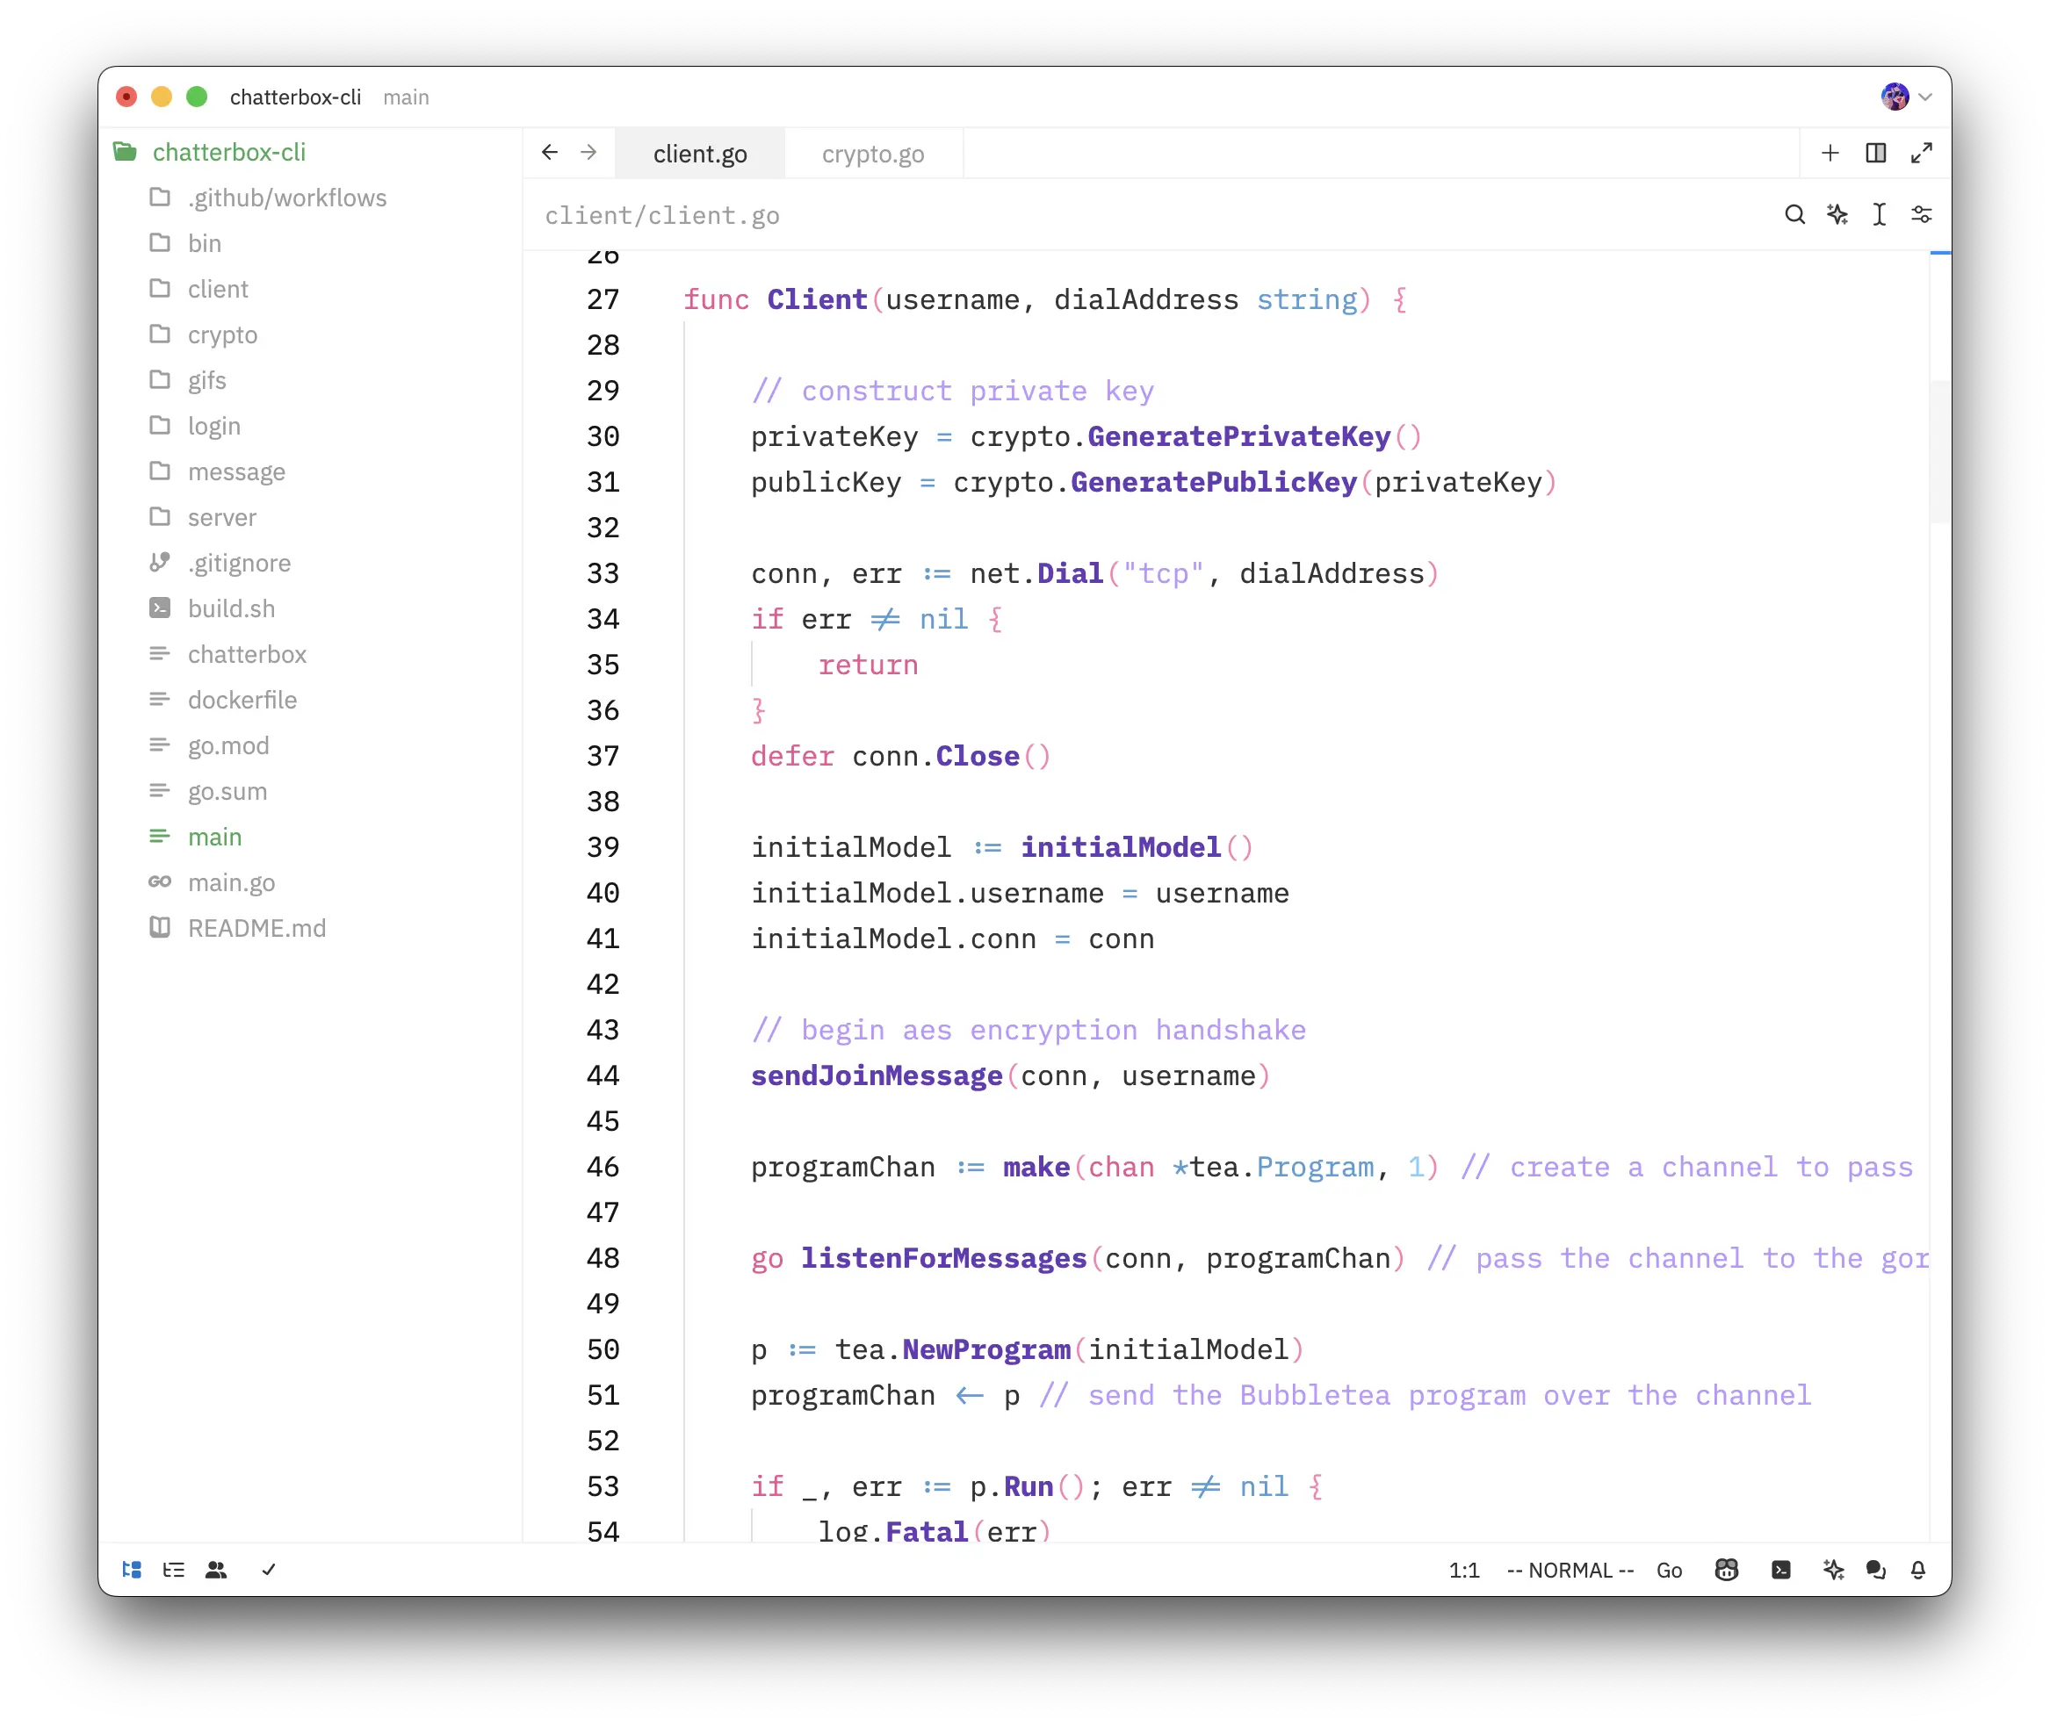Open the chat bubbles panel
Viewport: 2050px width, 1726px height.
click(x=1876, y=1570)
